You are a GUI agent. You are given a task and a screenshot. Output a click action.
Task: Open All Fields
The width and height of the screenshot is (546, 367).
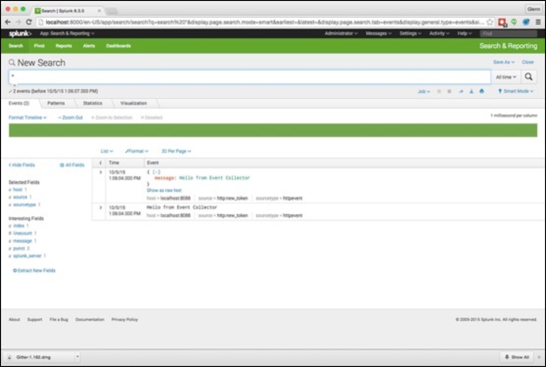[x=72, y=165]
